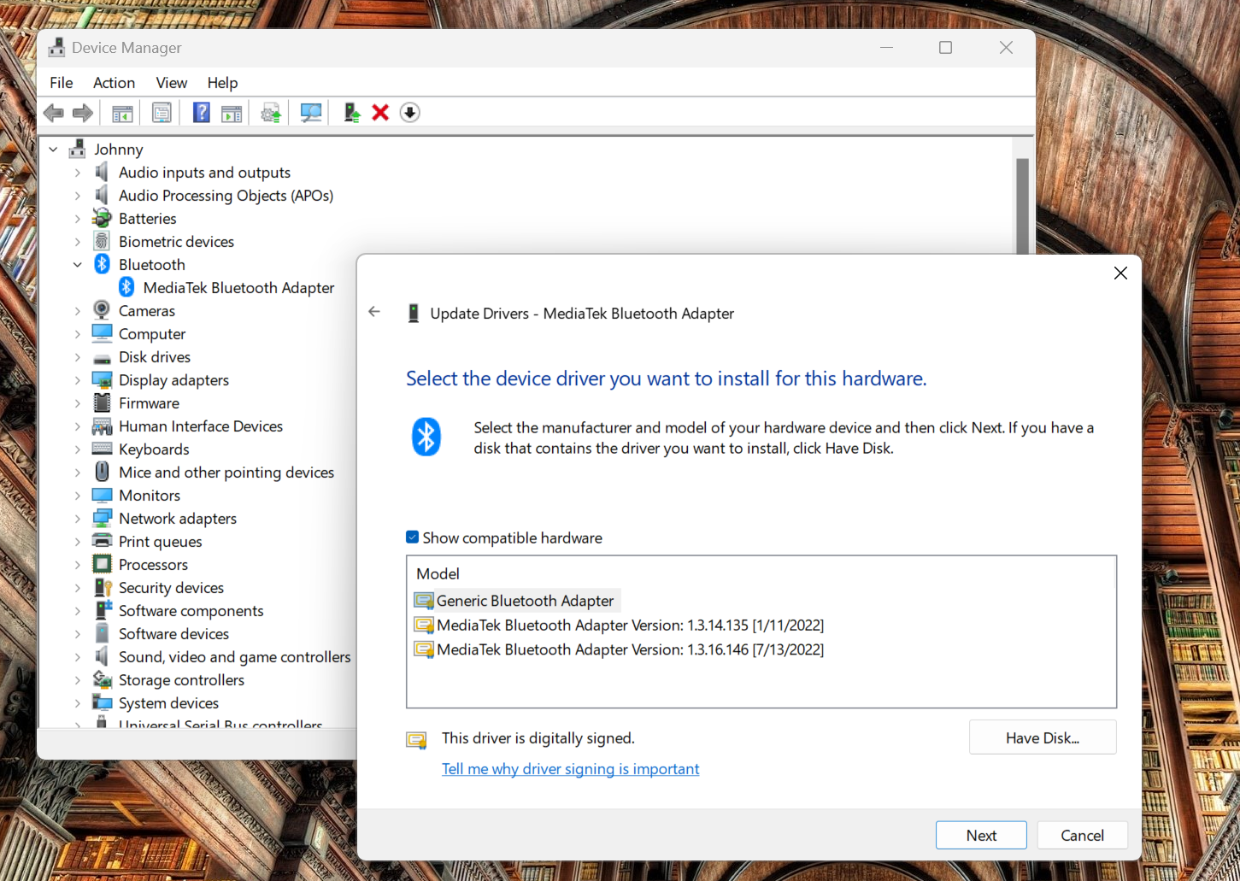Expand the Network adapters category
This screenshot has width=1240, height=881.
pyautogui.click(x=78, y=518)
